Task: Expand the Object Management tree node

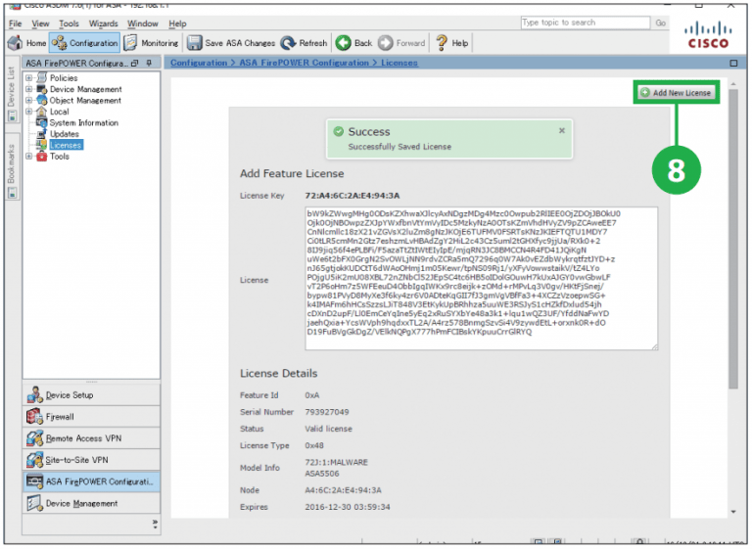Action: pyautogui.click(x=28, y=100)
